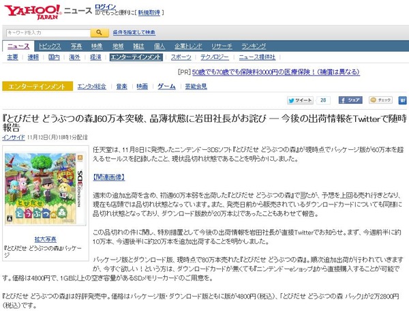Select the 企業トレンド tab
Viewport: 409px width, 317px height.
pyautogui.click(x=188, y=46)
